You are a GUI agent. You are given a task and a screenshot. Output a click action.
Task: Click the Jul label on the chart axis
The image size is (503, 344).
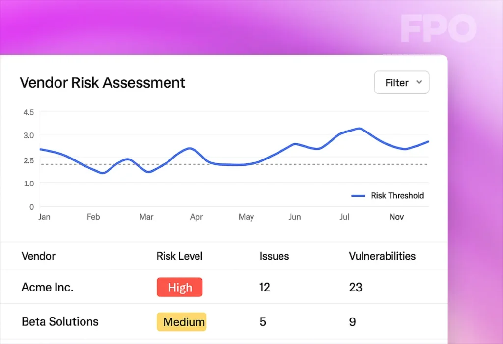point(344,217)
